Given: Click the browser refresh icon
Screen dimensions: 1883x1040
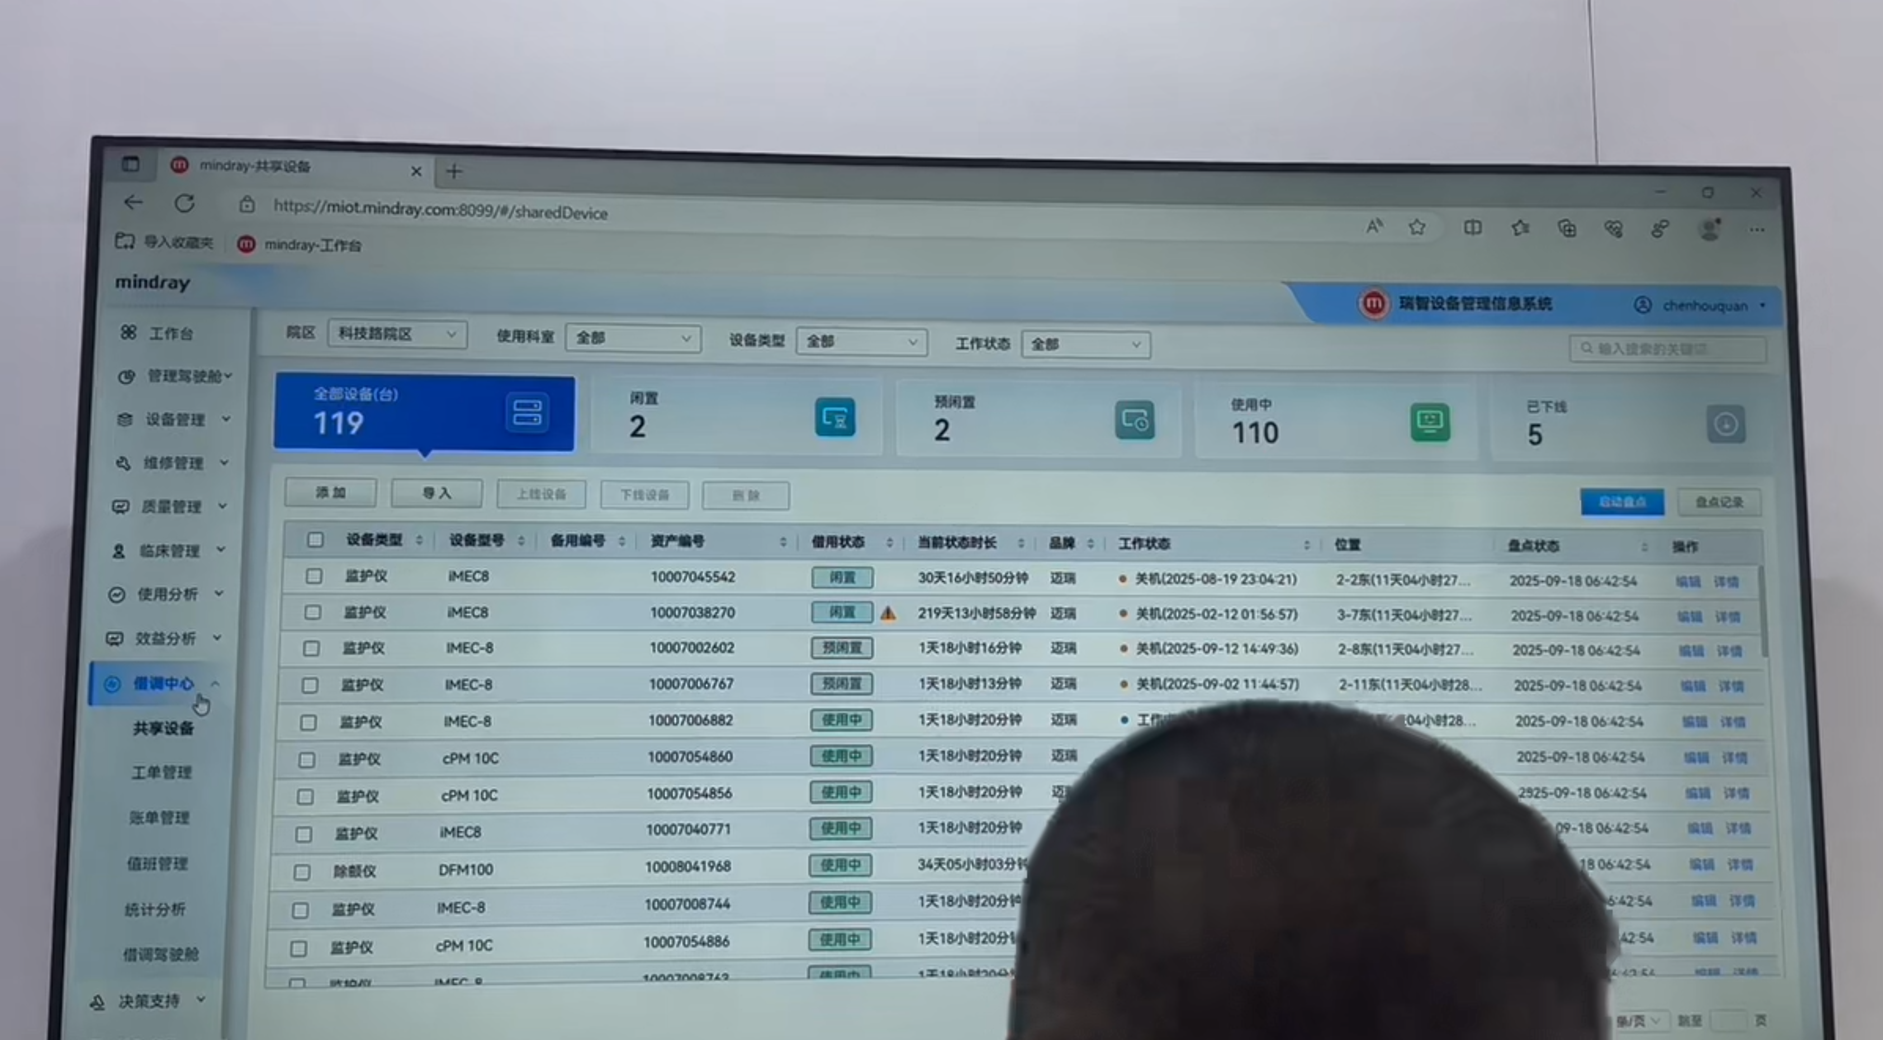Looking at the screenshot, I should pos(184,203).
